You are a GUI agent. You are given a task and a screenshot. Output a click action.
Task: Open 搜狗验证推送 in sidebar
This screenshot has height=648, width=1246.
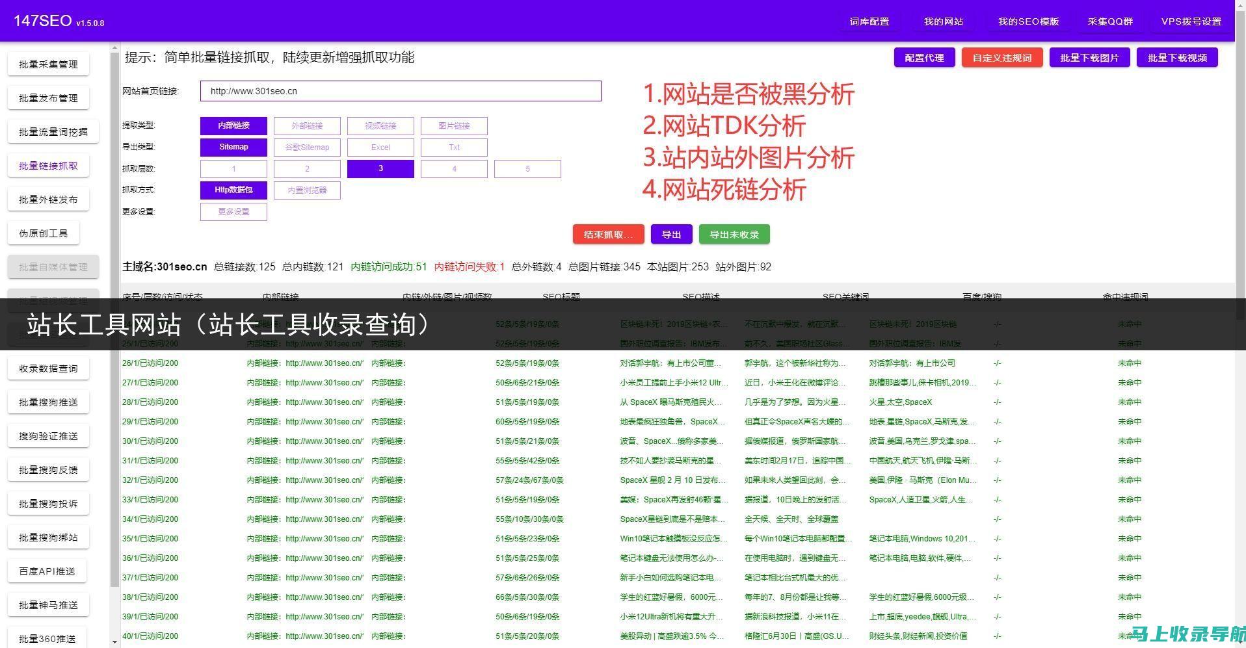tap(48, 436)
